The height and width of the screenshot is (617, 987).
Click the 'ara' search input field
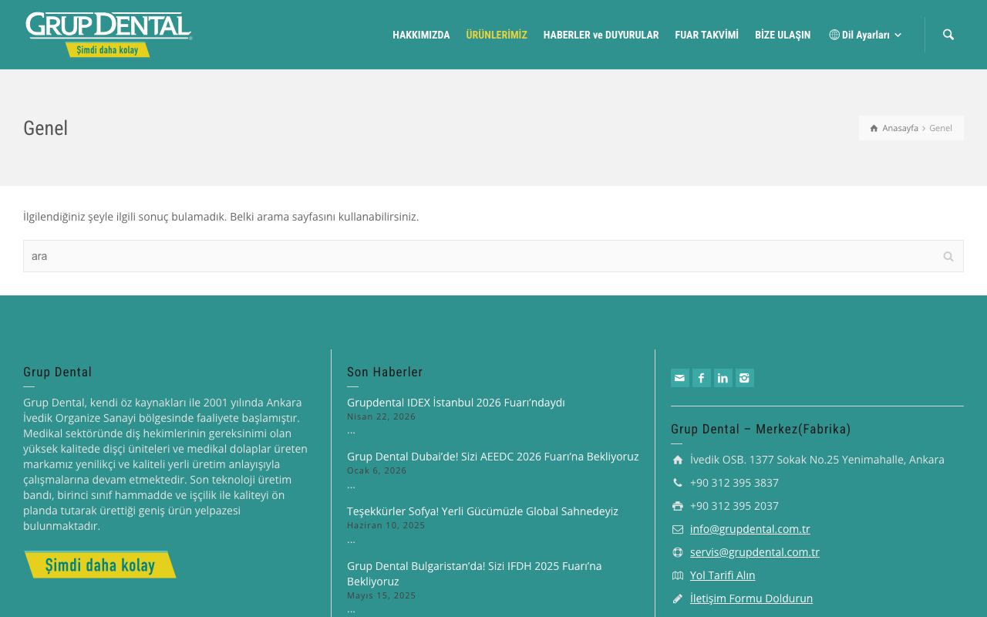click(479, 256)
